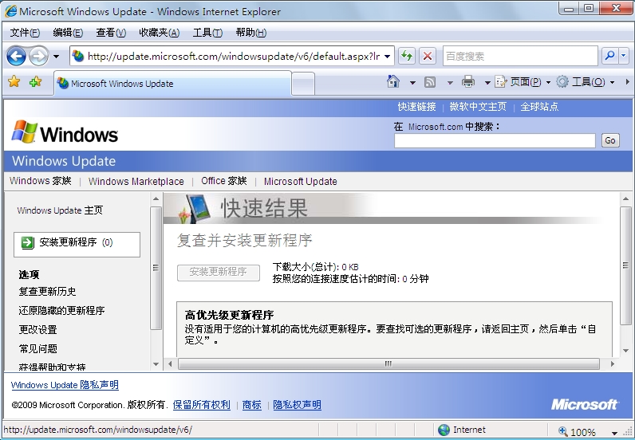This screenshot has width=635, height=440.
Task: Show more command bar items with the chevron
Action: [627, 82]
